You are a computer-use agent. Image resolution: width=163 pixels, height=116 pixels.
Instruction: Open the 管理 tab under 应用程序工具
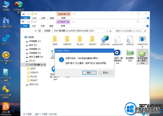click(x=63, y=26)
